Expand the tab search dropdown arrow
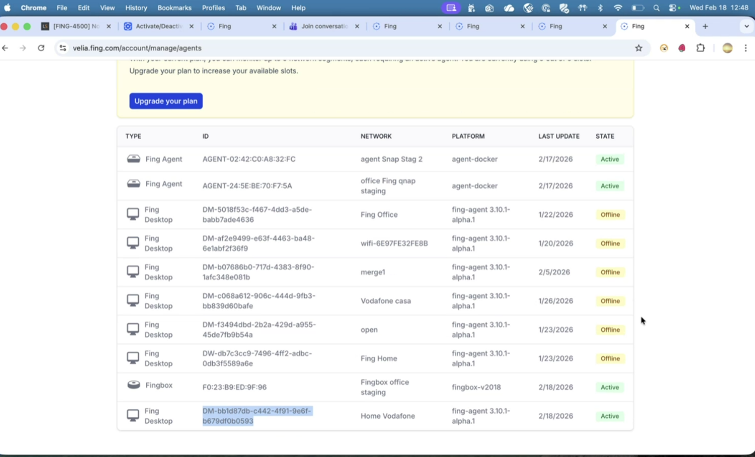Screen dimensions: 755x457 pyautogui.click(x=746, y=26)
